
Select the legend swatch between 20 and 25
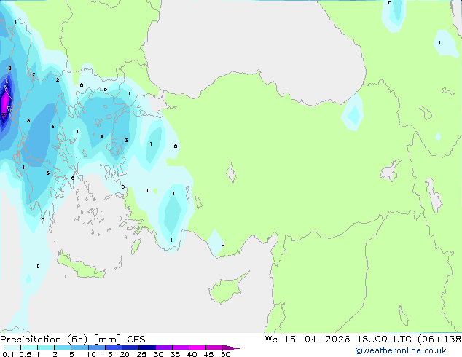pyautogui.click(x=130, y=348)
